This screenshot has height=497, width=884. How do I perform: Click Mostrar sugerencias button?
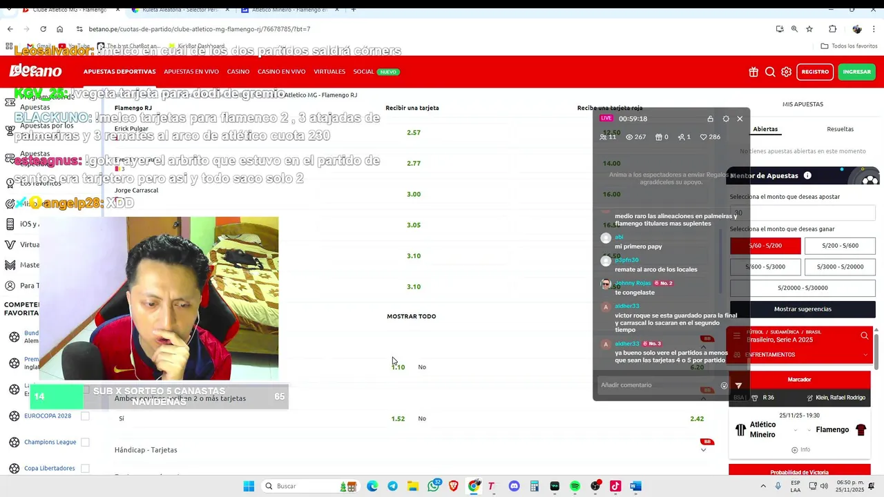pyautogui.click(x=803, y=309)
